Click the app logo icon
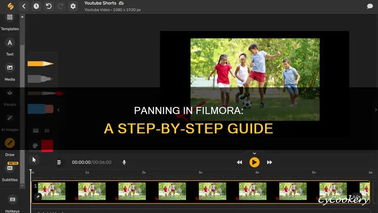378x213 pixels. [x=10, y=6]
